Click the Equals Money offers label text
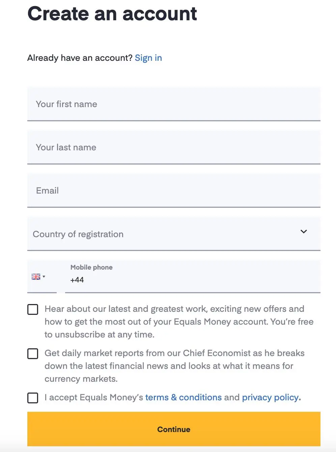Viewport: 336px width, 452px height. coord(179,322)
